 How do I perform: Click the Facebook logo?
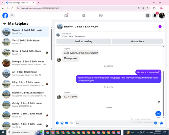pos(5,16)
